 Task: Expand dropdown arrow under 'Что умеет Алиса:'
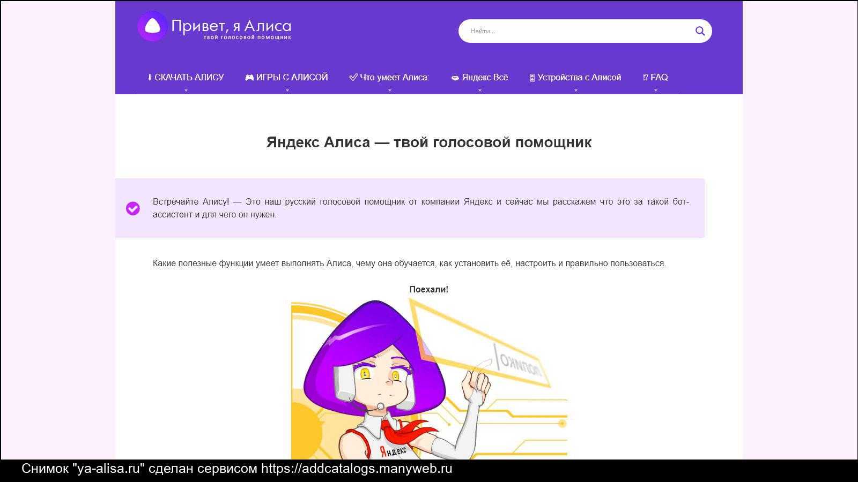coord(390,91)
